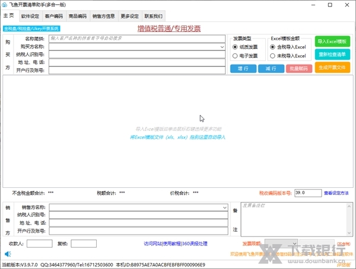Click the remarks scrollbar up arrow

[349, 206]
